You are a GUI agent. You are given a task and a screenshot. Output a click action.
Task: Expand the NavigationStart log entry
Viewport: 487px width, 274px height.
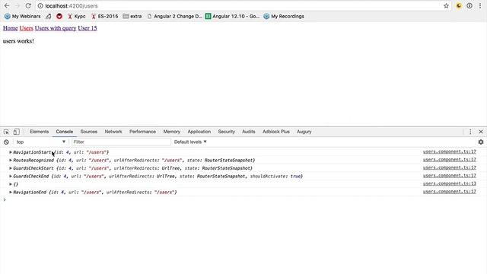(x=11, y=152)
